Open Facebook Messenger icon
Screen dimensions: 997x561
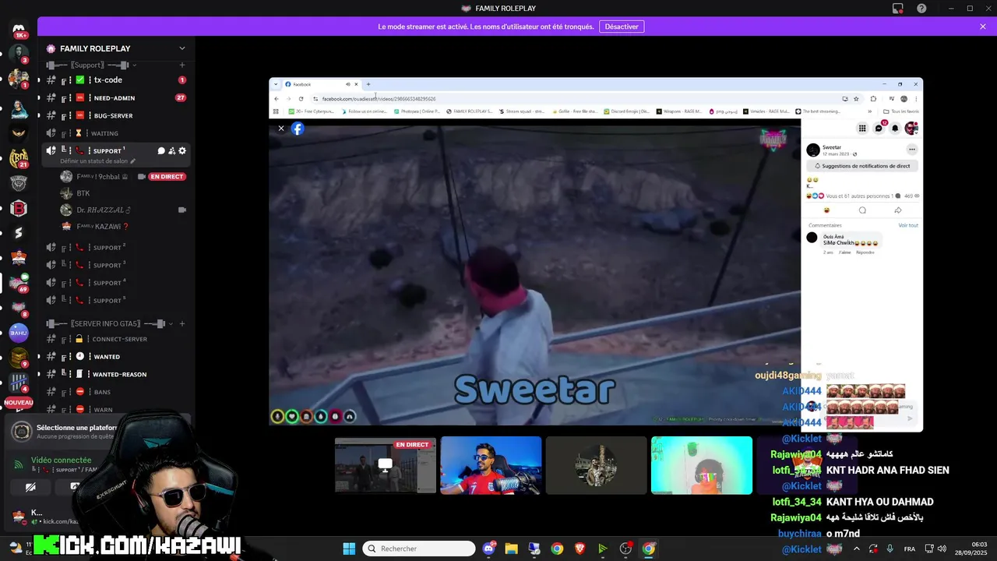pyautogui.click(x=879, y=129)
